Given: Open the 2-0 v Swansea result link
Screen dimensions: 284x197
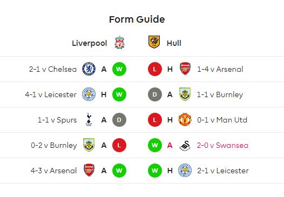Looking at the screenshot, I should tap(222, 145).
